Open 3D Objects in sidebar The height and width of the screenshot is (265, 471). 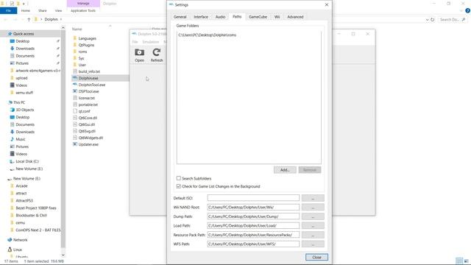[24, 110]
